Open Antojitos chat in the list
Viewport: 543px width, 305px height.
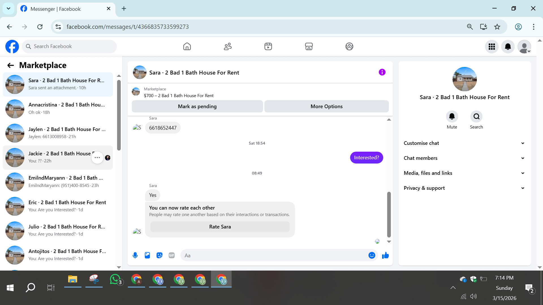tap(58, 255)
